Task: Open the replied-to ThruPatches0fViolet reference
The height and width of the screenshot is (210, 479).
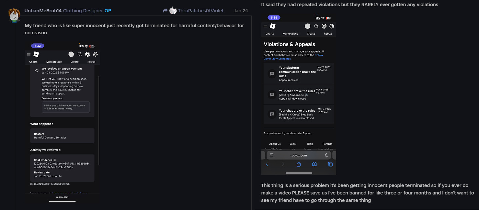Action: click(193, 11)
